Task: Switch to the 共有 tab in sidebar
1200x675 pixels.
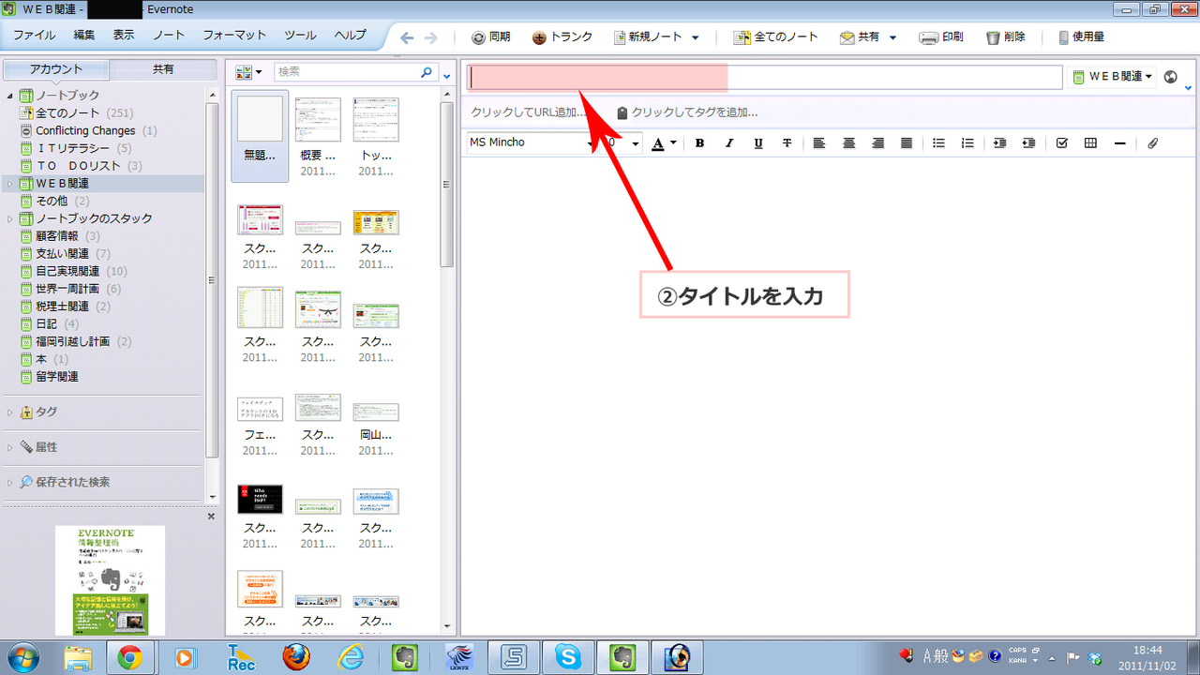Action: pyautogui.click(x=163, y=69)
